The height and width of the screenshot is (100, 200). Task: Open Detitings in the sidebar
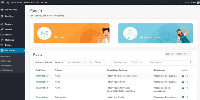pos(12,16)
